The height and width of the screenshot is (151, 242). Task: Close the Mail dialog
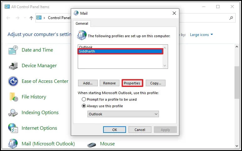(x=174, y=13)
